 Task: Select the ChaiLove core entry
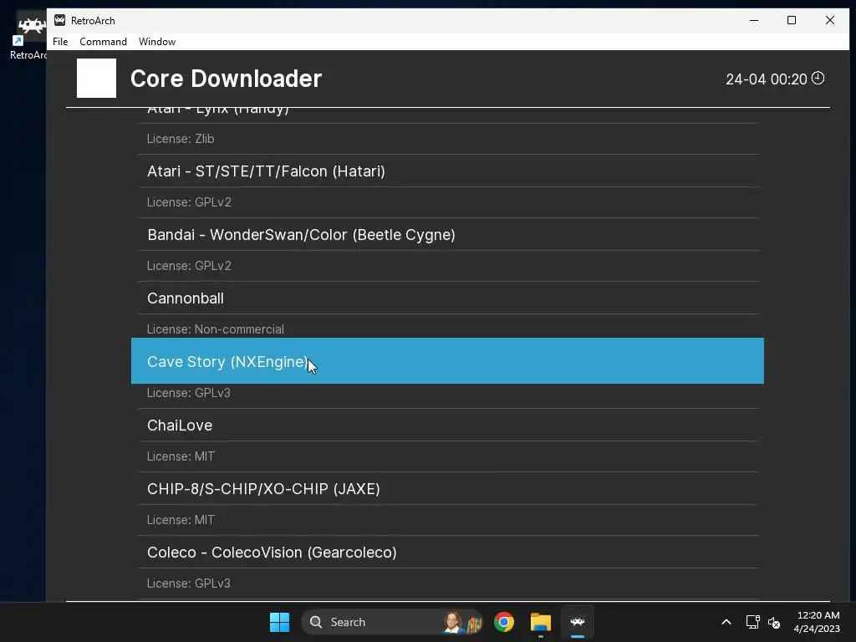pos(448,425)
